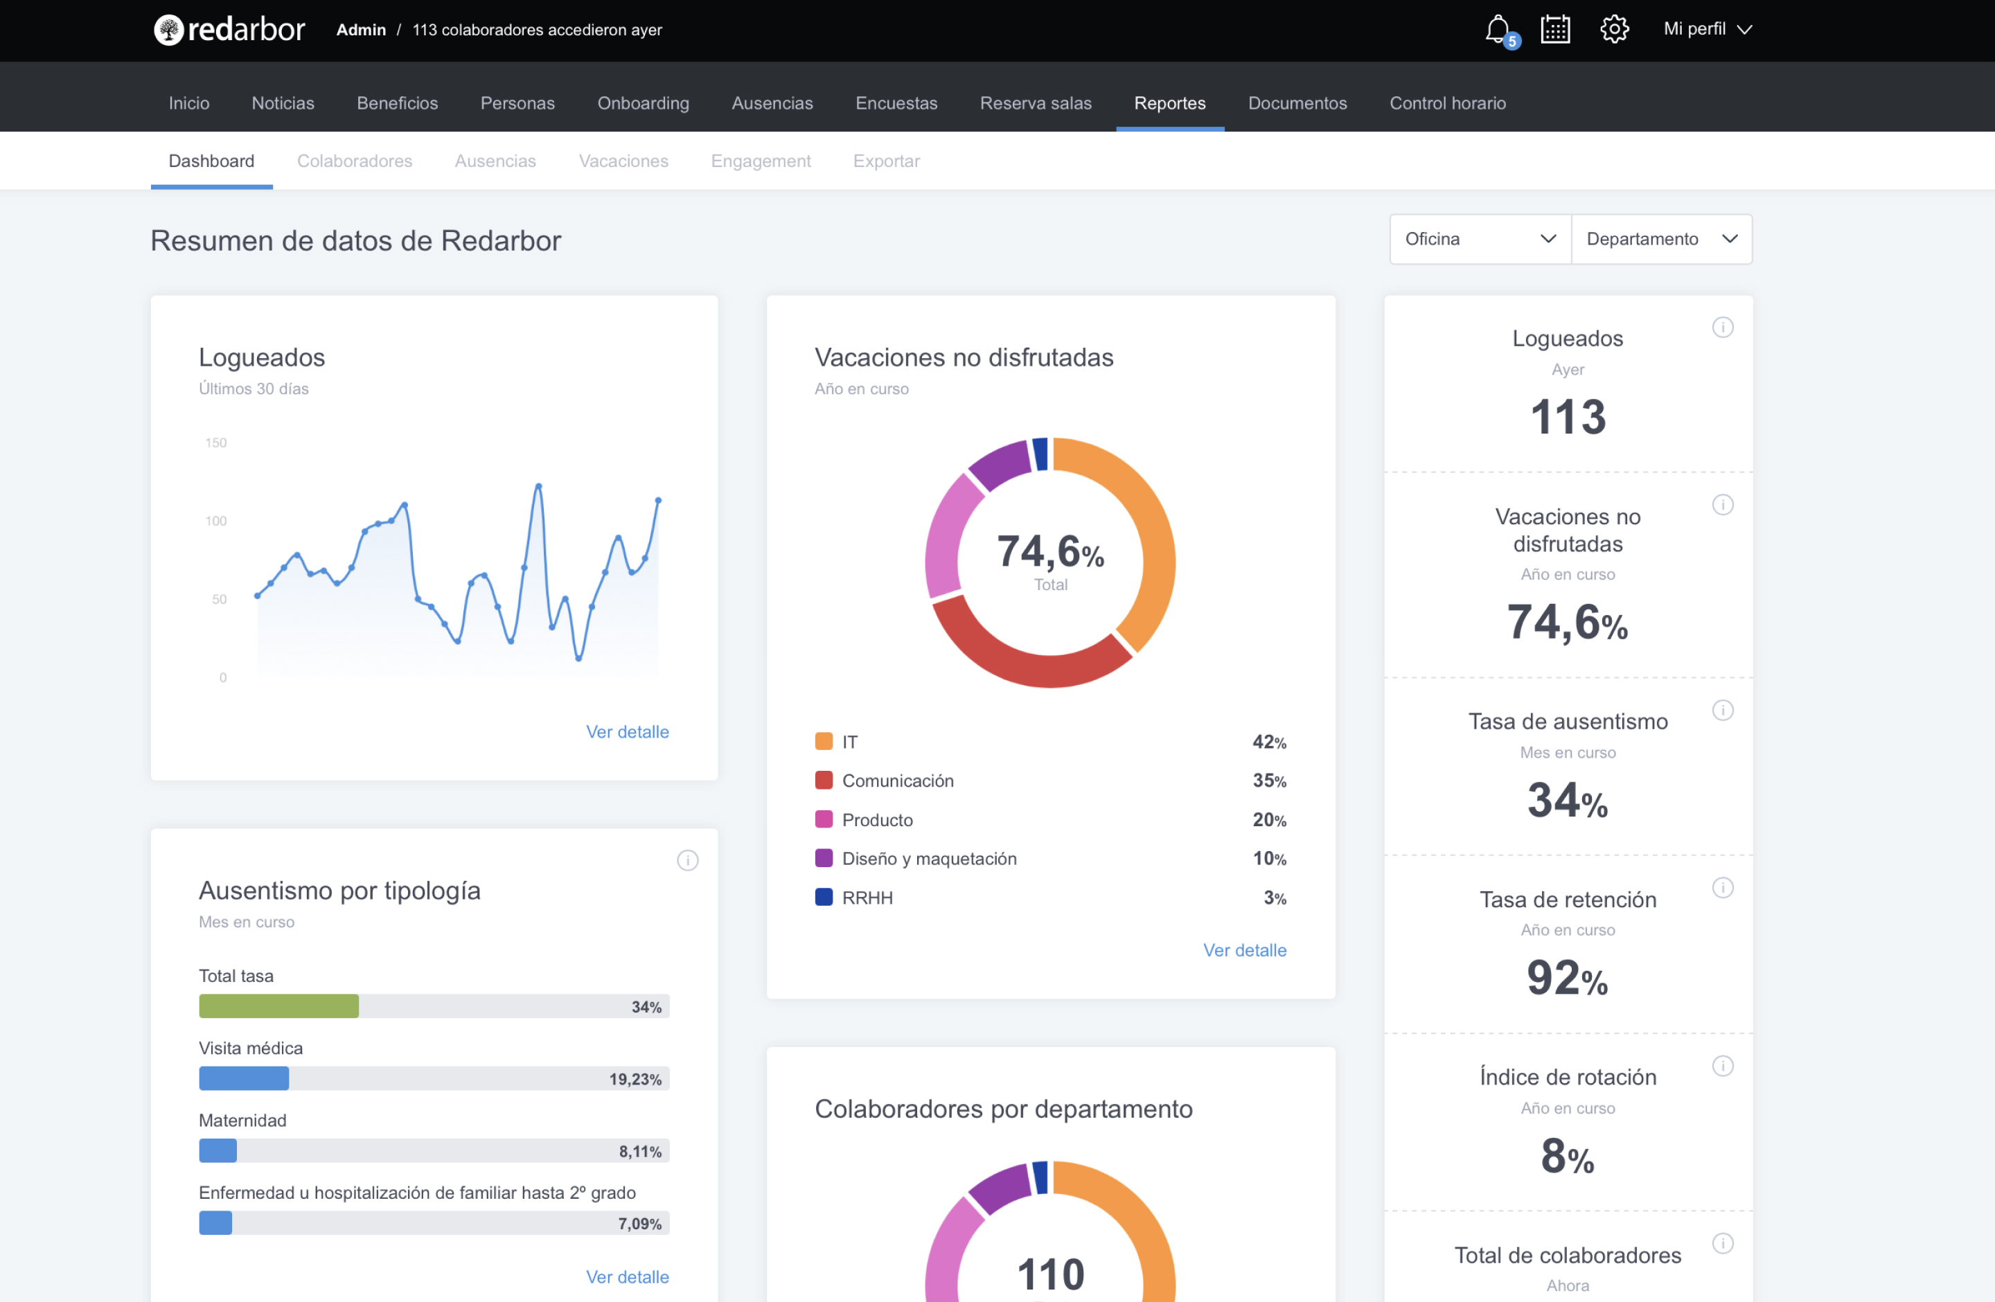Open the Control horario menu item

coord(1448,103)
